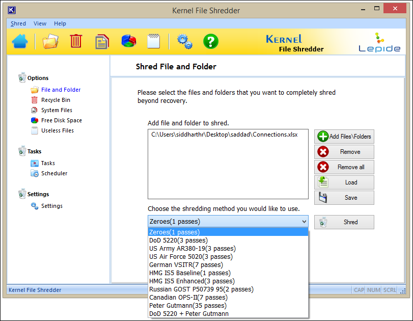Click the SCRL status bar indicator
The image size is (413, 321).
pyautogui.click(x=390, y=290)
